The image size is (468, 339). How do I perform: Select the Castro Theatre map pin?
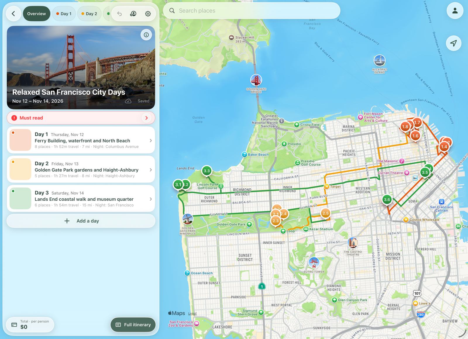coord(353,243)
